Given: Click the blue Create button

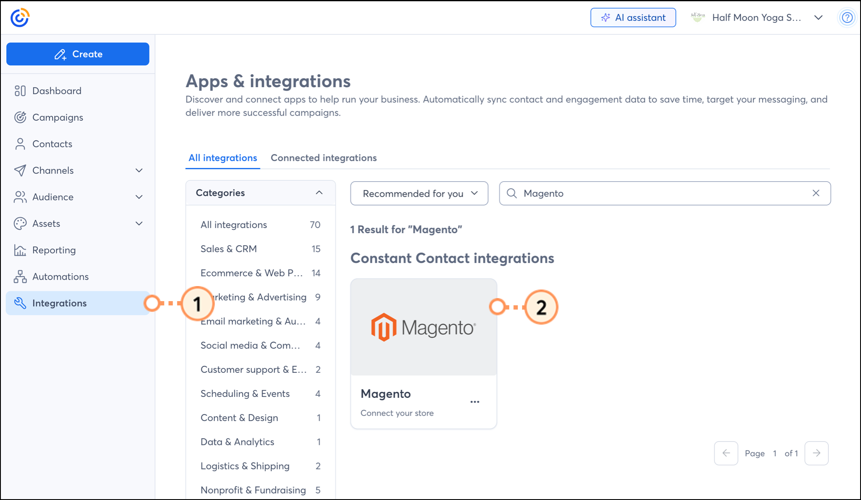Looking at the screenshot, I should 78,54.
